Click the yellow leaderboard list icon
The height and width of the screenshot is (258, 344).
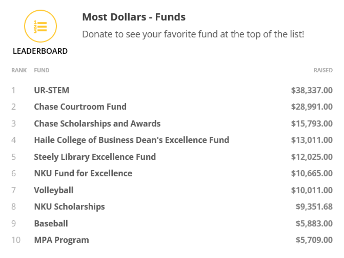click(x=40, y=26)
